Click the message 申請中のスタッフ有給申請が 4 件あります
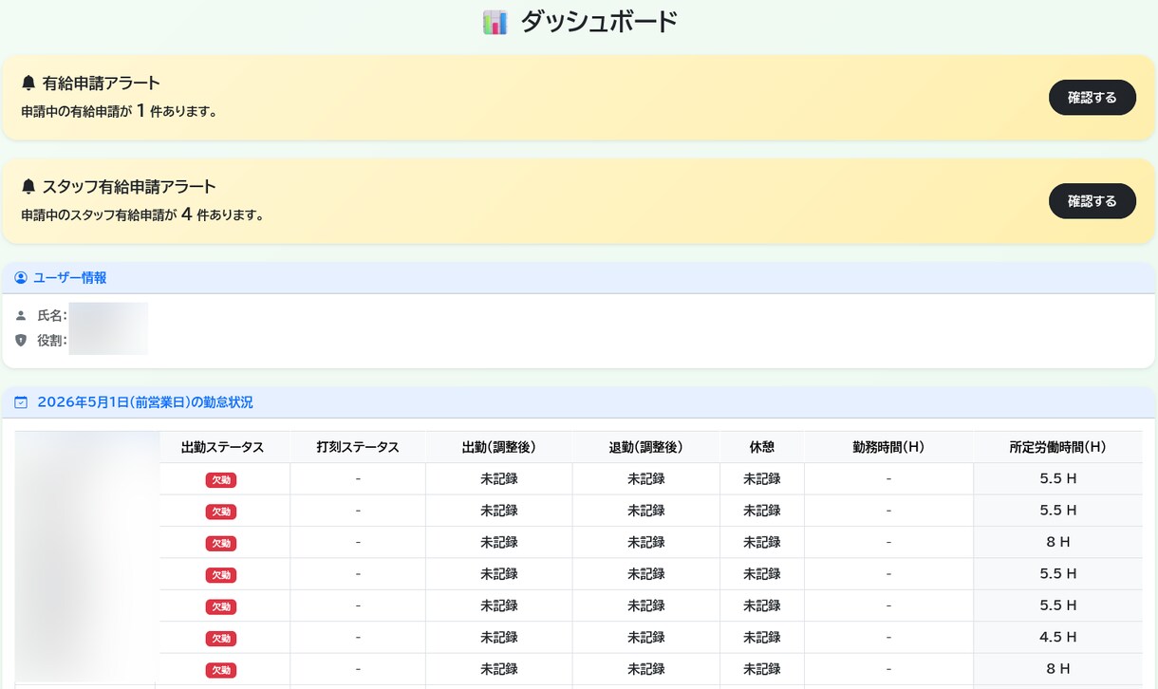Image resolution: width=1158 pixels, height=689 pixels. click(142, 214)
